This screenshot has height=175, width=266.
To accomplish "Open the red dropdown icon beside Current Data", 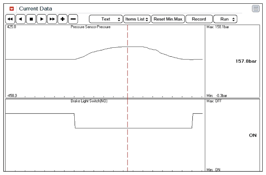I will click(12, 9).
